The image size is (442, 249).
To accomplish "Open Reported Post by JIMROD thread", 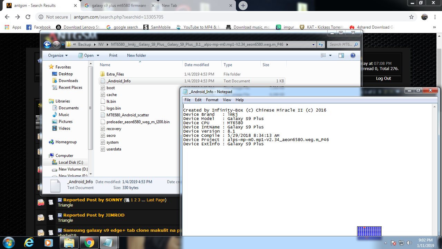I will point(94,215).
